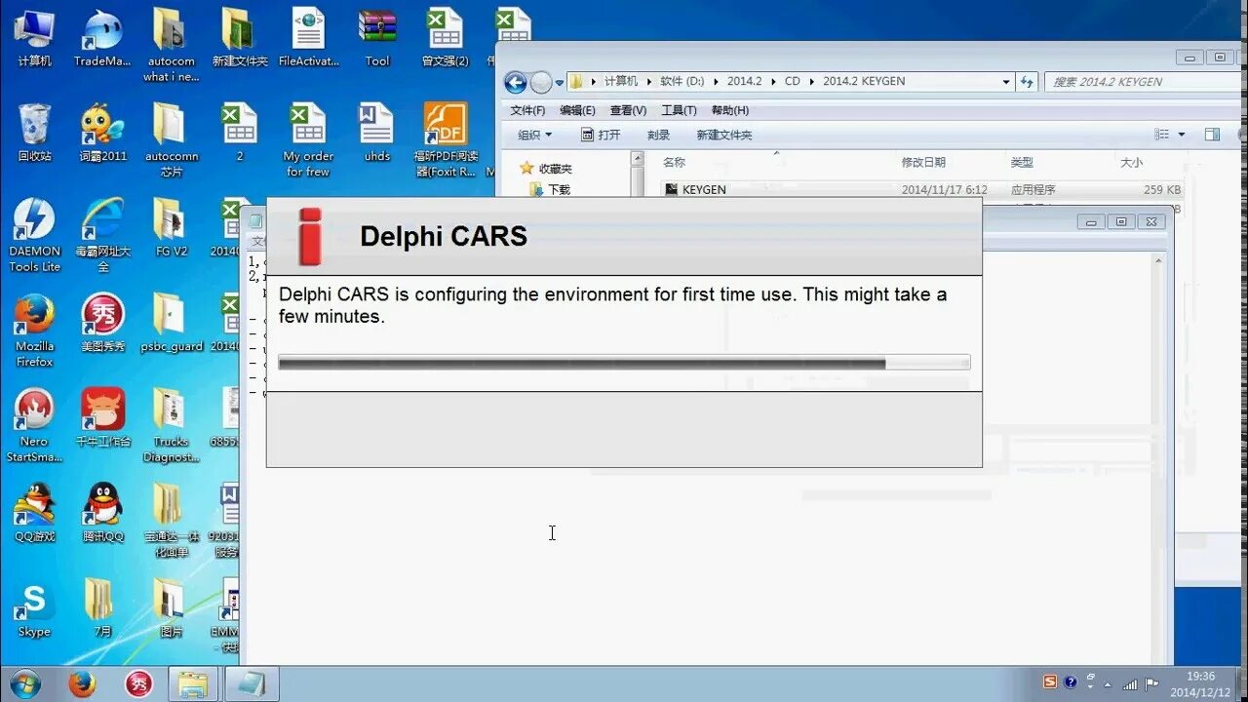Open 美图秀秀 from the taskbar
The width and height of the screenshot is (1248, 702).
pos(139,684)
